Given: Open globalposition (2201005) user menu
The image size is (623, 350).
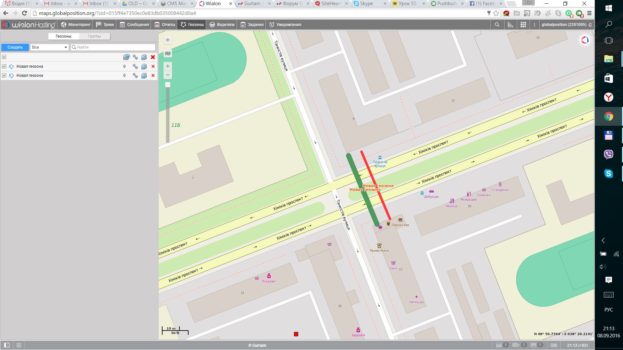Looking at the screenshot, I should [564, 25].
